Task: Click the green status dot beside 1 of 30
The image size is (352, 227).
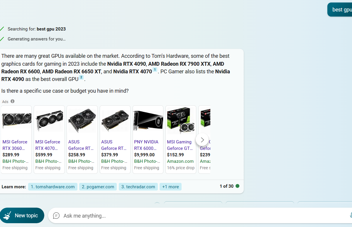Action: click(x=237, y=186)
